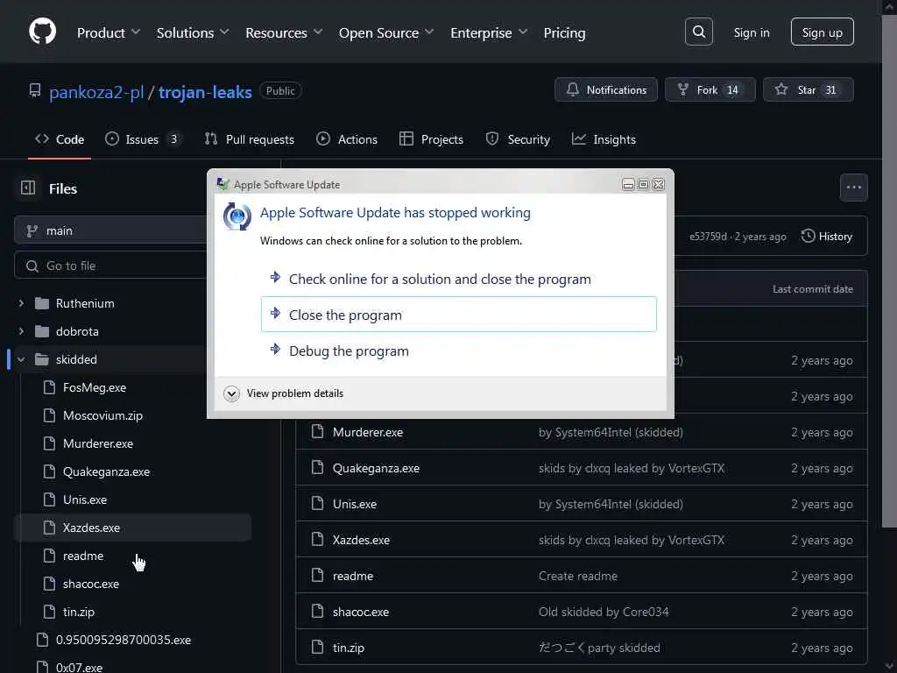This screenshot has height=673, width=897.
Task: Click Sign in
Action: pyautogui.click(x=751, y=32)
